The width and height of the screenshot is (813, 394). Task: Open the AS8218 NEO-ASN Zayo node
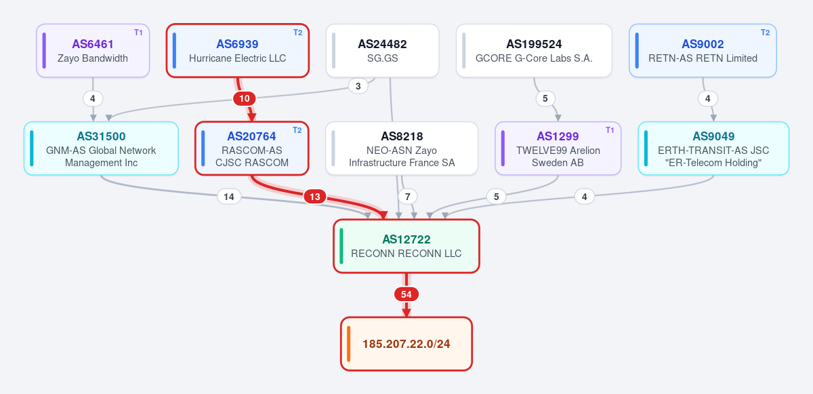click(x=402, y=149)
